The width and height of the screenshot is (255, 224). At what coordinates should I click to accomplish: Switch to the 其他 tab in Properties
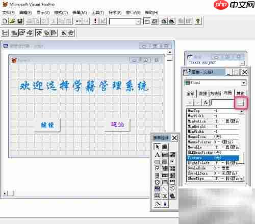[x=240, y=93]
